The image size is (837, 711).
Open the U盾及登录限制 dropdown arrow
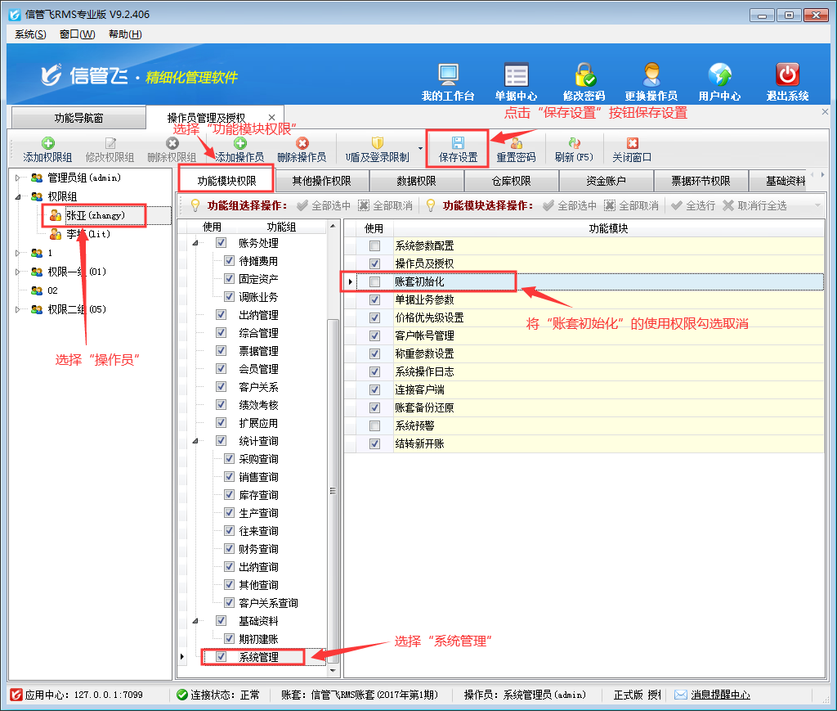pos(421,150)
